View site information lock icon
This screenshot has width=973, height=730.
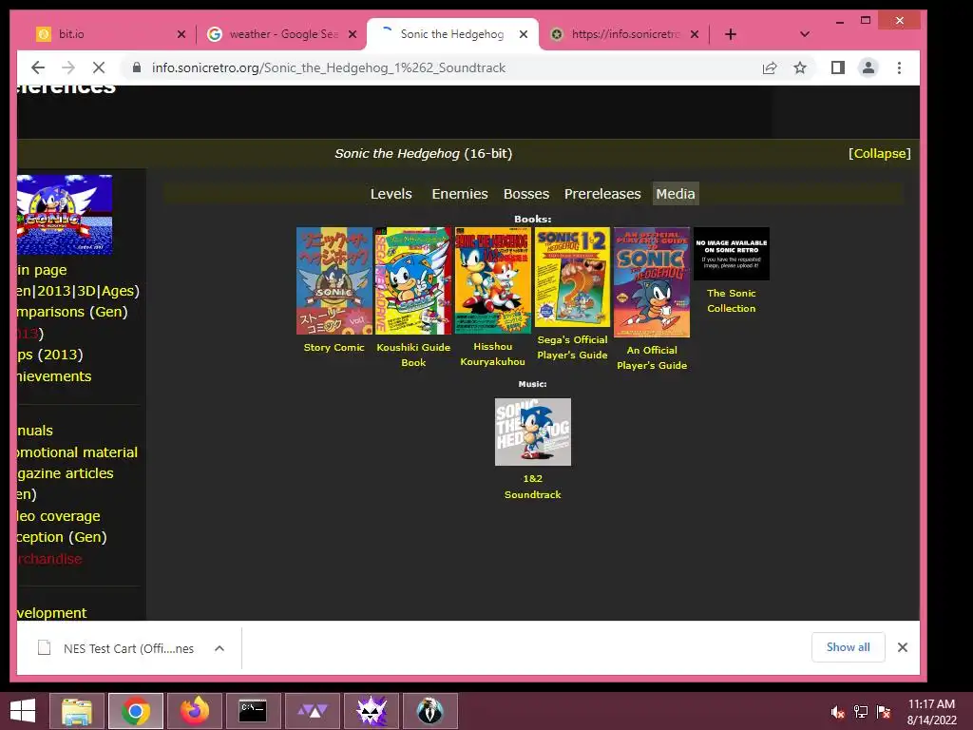tap(137, 67)
